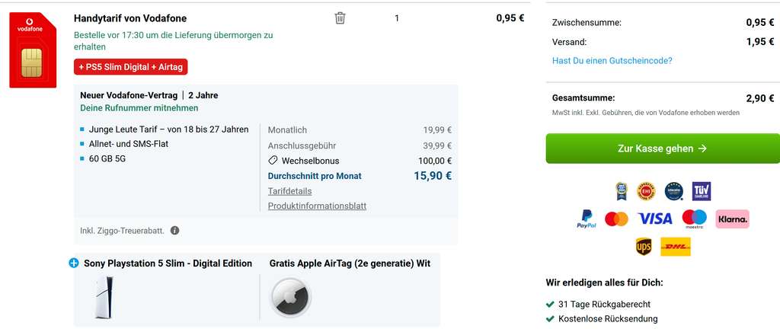Open the Tarifdetails link

[290, 191]
